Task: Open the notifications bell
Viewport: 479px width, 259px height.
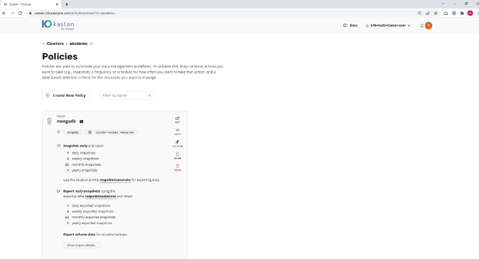Action: point(422,26)
